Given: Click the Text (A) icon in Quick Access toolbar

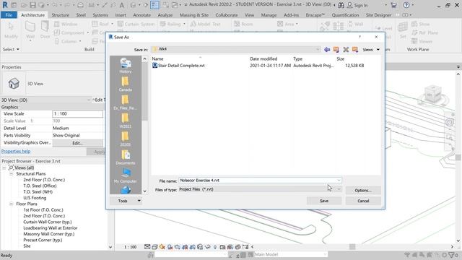Looking at the screenshot, I should tap(122, 5).
